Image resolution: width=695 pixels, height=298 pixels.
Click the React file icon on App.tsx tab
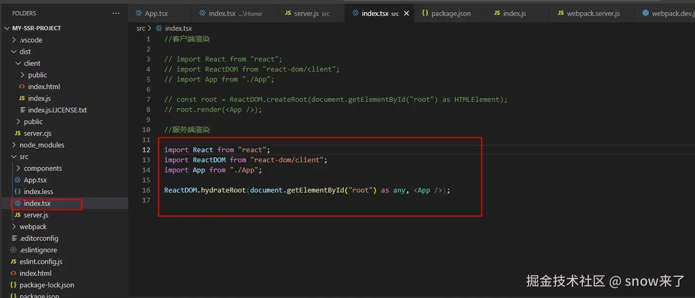[139, 13]
